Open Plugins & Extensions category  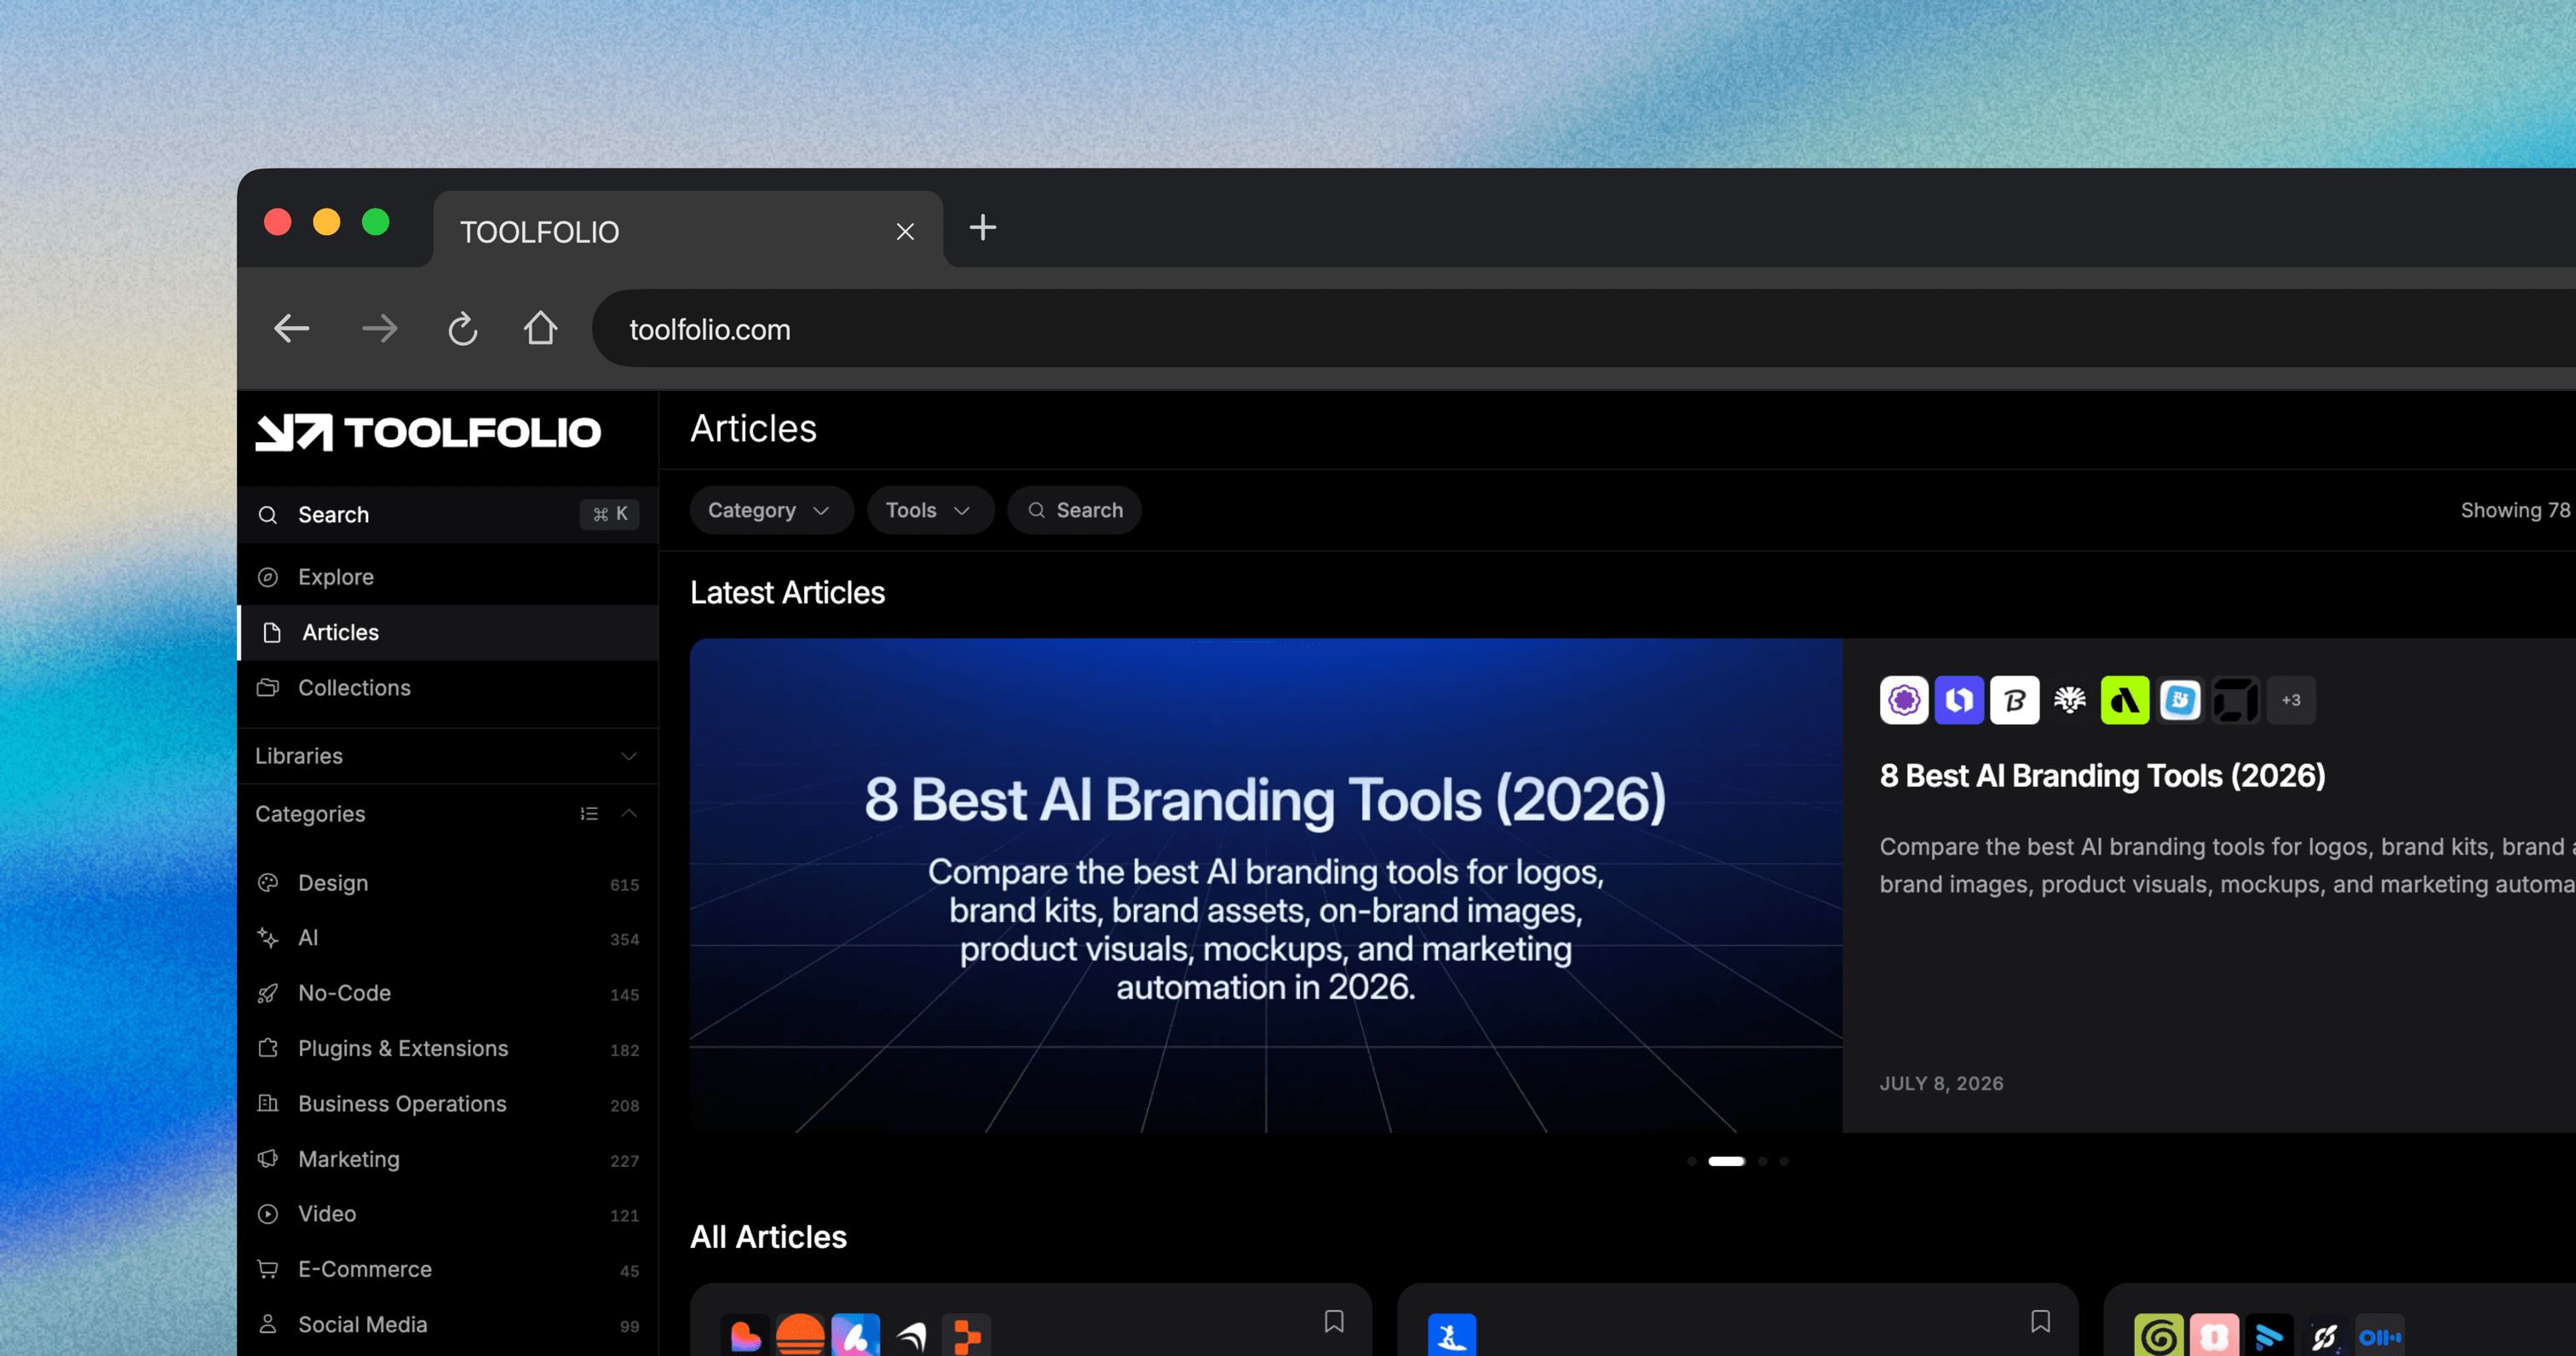click(448, 1048)
